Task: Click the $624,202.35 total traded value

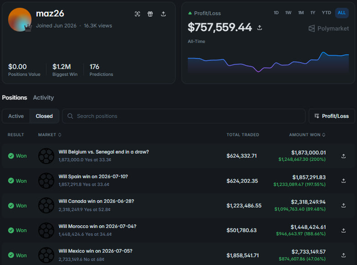Action: tap(242, 181)
